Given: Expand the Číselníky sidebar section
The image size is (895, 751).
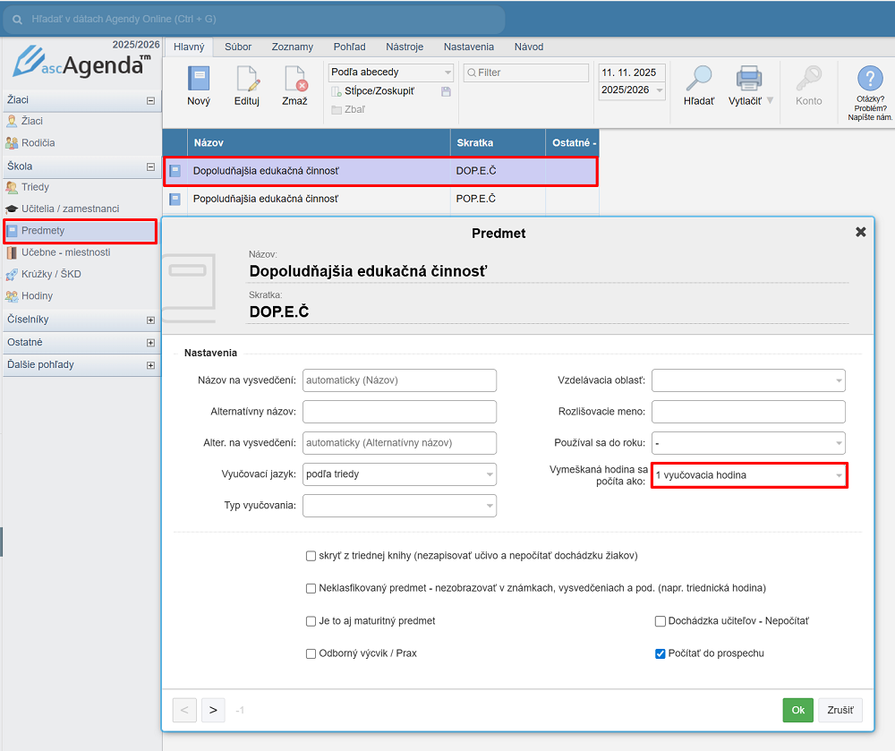Looking at the screenshot, I should coord(150,320).
